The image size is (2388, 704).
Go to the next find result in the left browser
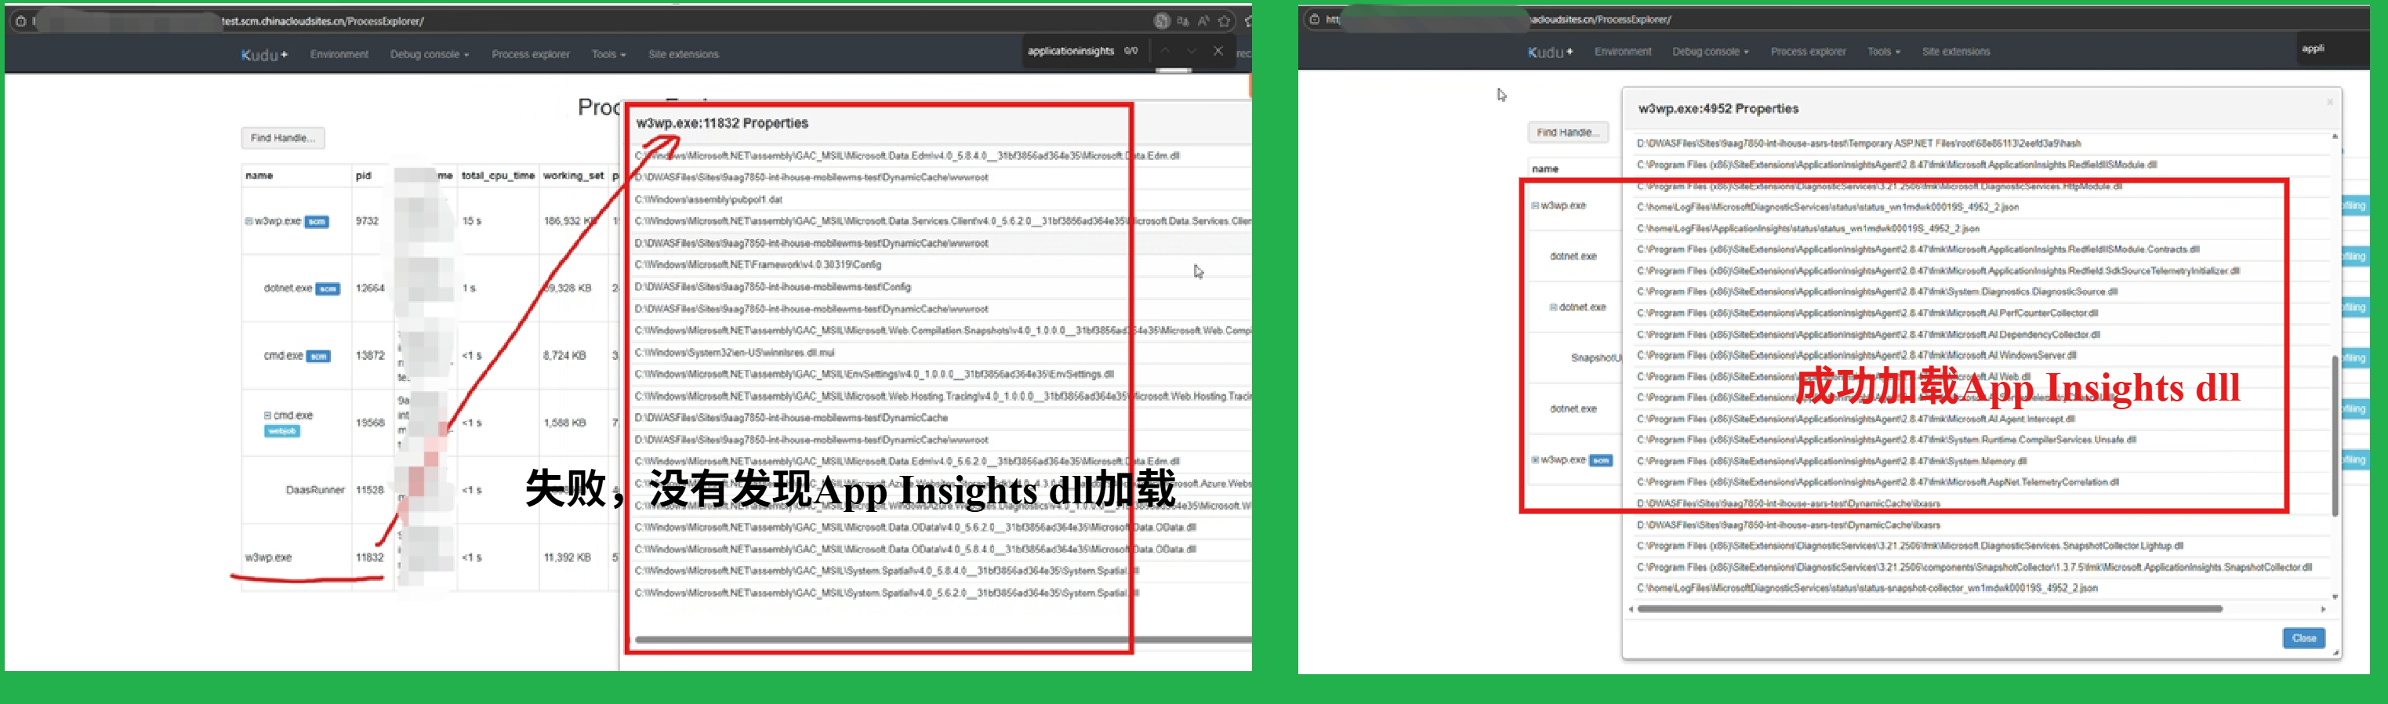coord(1191,51)
